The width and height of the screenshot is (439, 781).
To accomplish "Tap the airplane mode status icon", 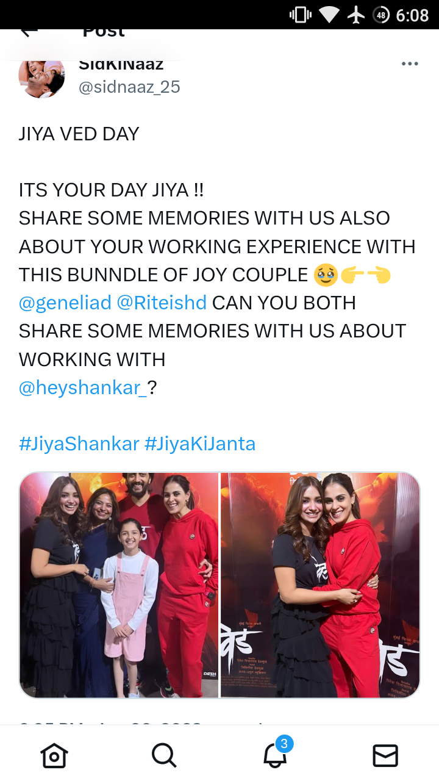I will pos(356,15).
